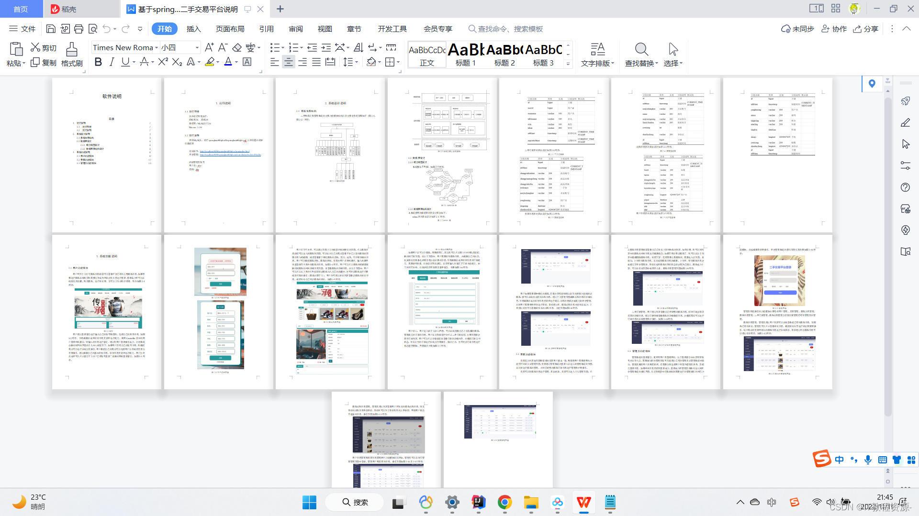Screen dimensions: 919x516
Task: Click the ruler tab-stops icon
Action: (391, 47)
